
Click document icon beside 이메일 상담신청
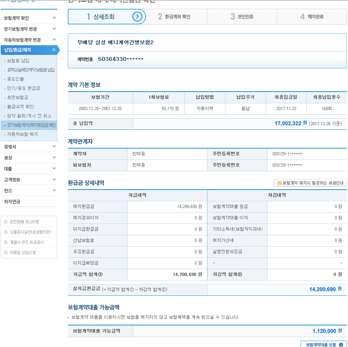[x=6, y=253]
